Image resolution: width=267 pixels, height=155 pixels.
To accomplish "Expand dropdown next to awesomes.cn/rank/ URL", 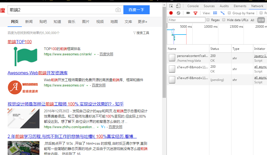I will click(95, 55).
